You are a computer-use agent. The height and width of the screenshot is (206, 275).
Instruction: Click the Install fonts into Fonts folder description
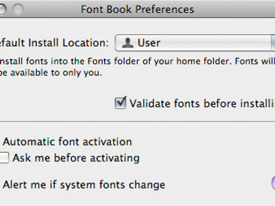pos(137,61)
